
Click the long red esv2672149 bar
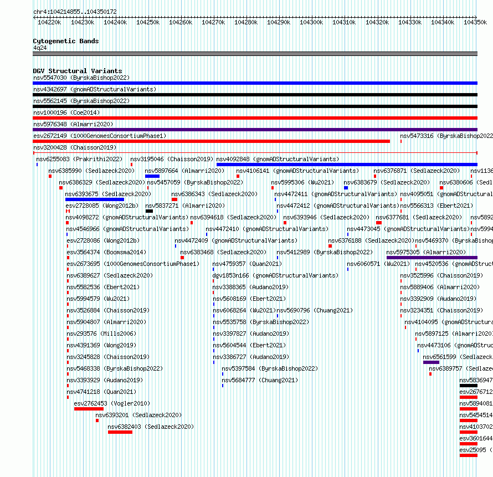[x=211, y=141]
